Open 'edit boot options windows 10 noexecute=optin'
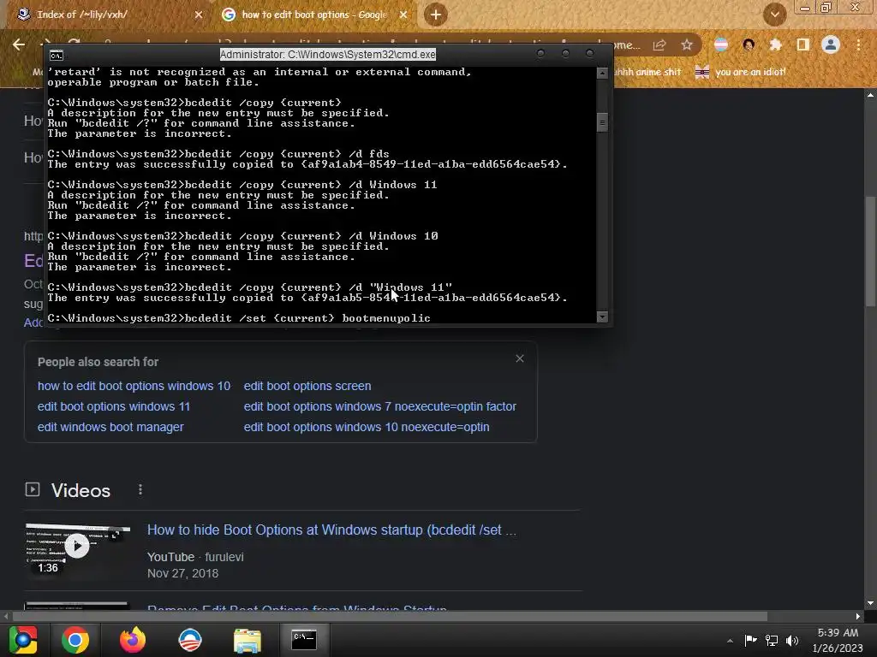 (367, 427)
